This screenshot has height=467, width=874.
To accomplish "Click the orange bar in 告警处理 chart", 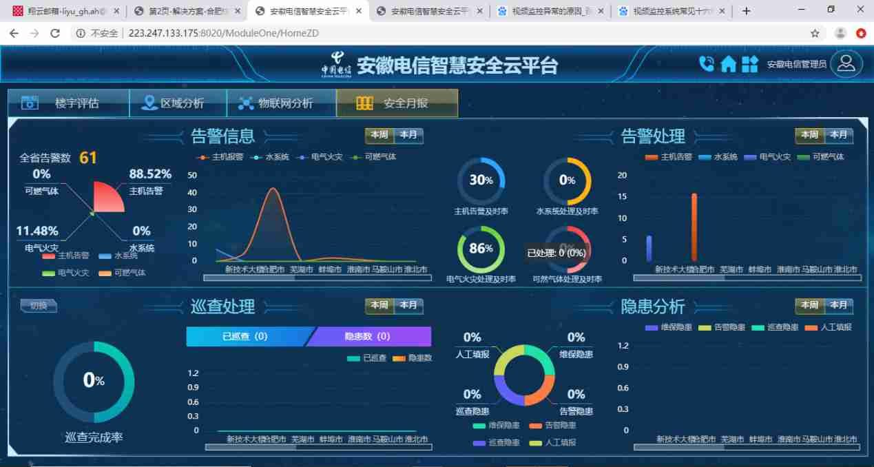I will click(x=694, y=227).
